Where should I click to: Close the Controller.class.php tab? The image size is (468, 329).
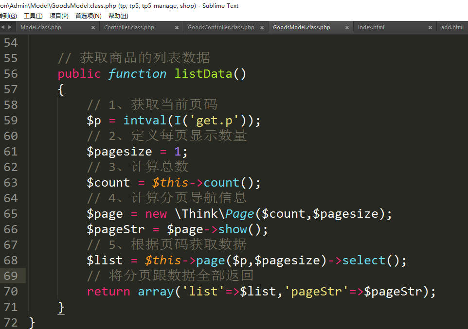[177, 28]
